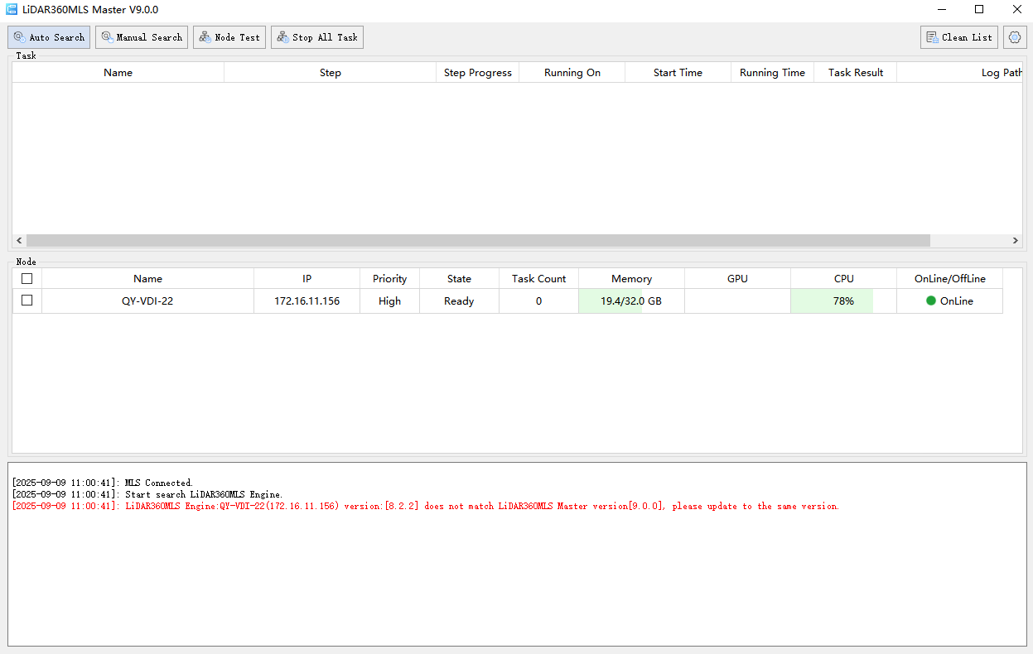
Task: Select the node IP 172.16.11.156 cell
Action: 307,301
